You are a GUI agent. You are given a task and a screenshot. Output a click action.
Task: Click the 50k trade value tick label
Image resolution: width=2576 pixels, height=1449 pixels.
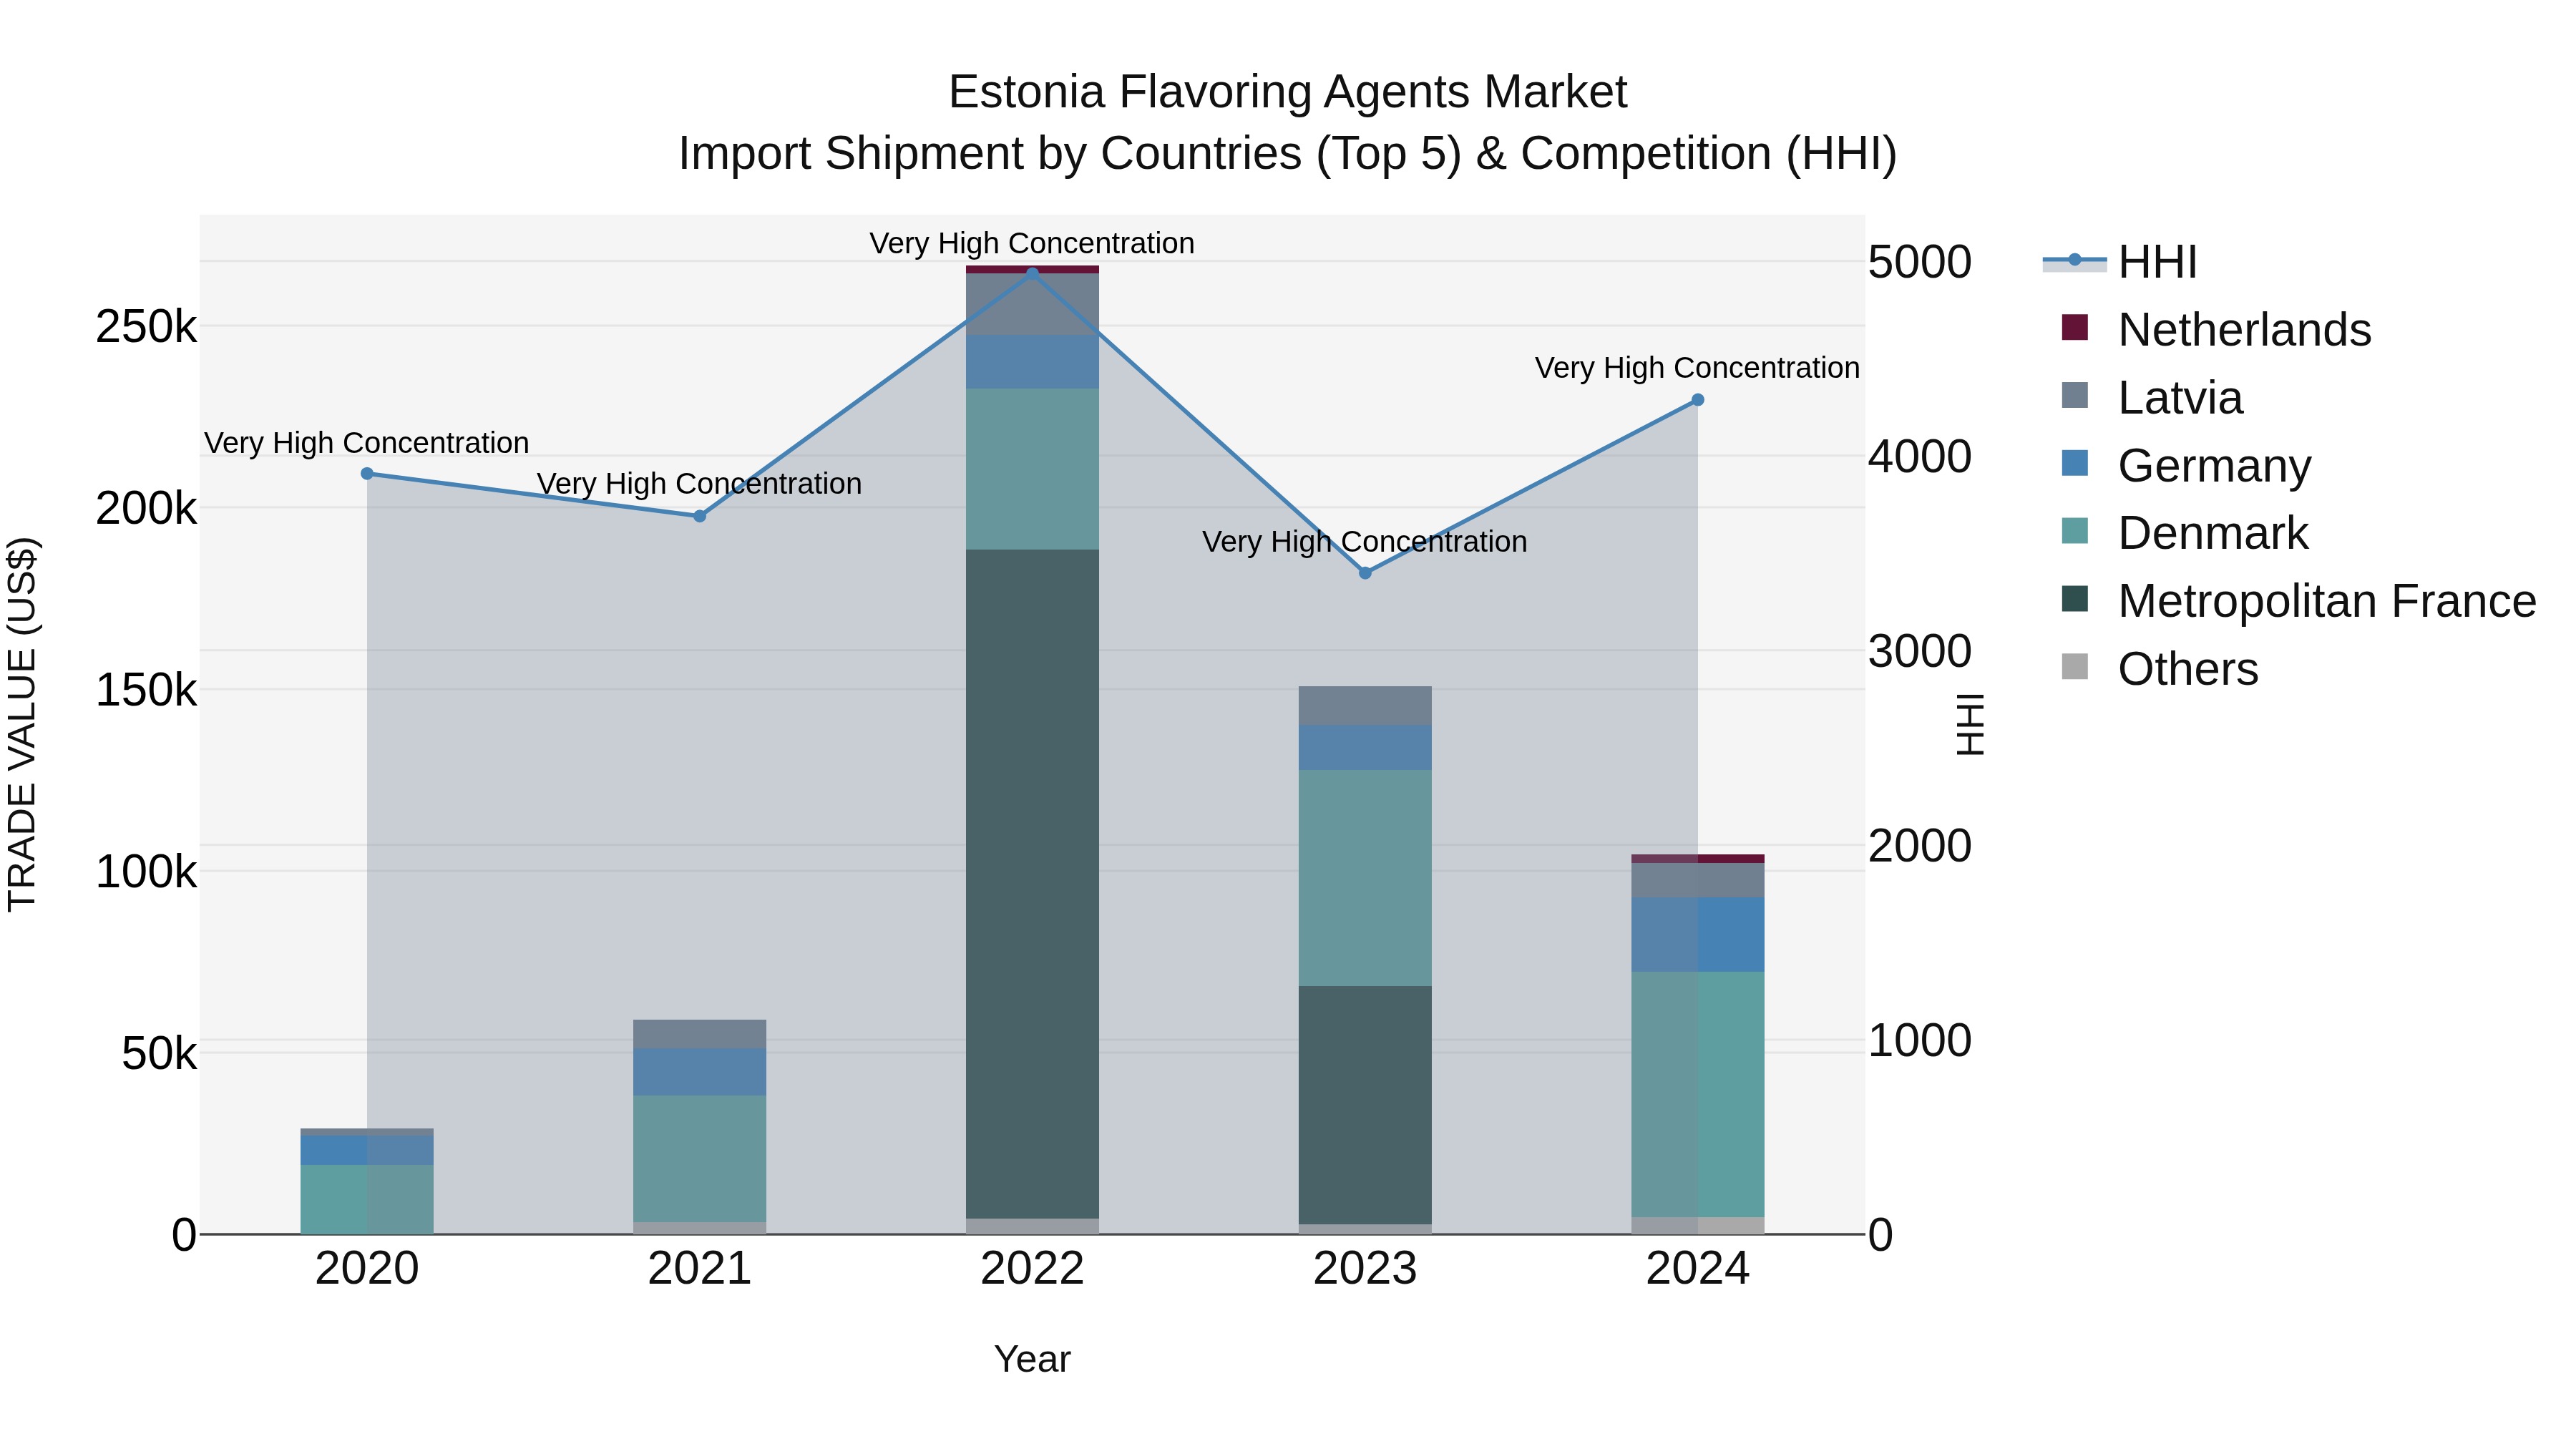(x=159, y=1053)
